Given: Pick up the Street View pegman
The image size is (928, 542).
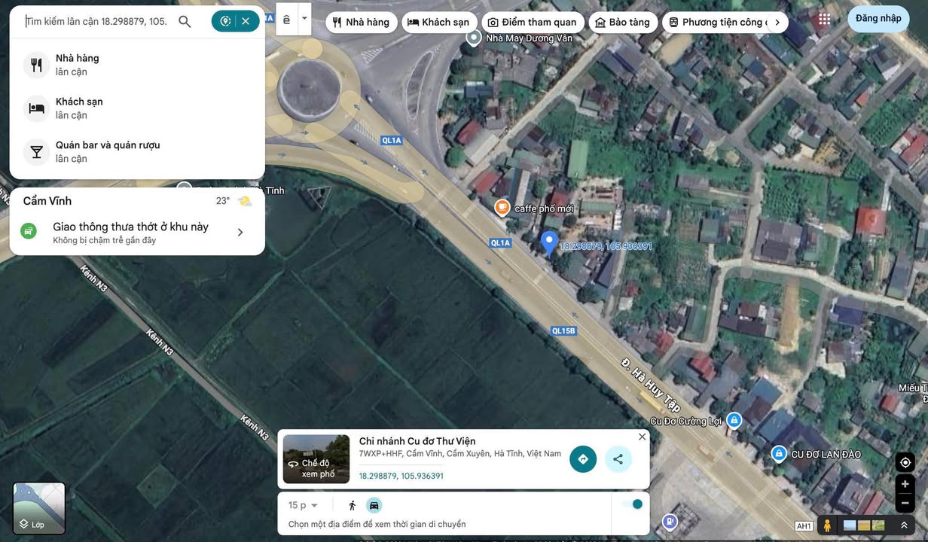Looking at the screenshot, I should click(827, 525).
